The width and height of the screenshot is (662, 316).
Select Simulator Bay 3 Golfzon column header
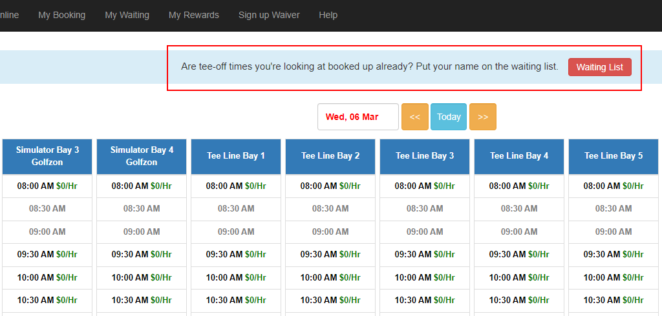point(47,156)
